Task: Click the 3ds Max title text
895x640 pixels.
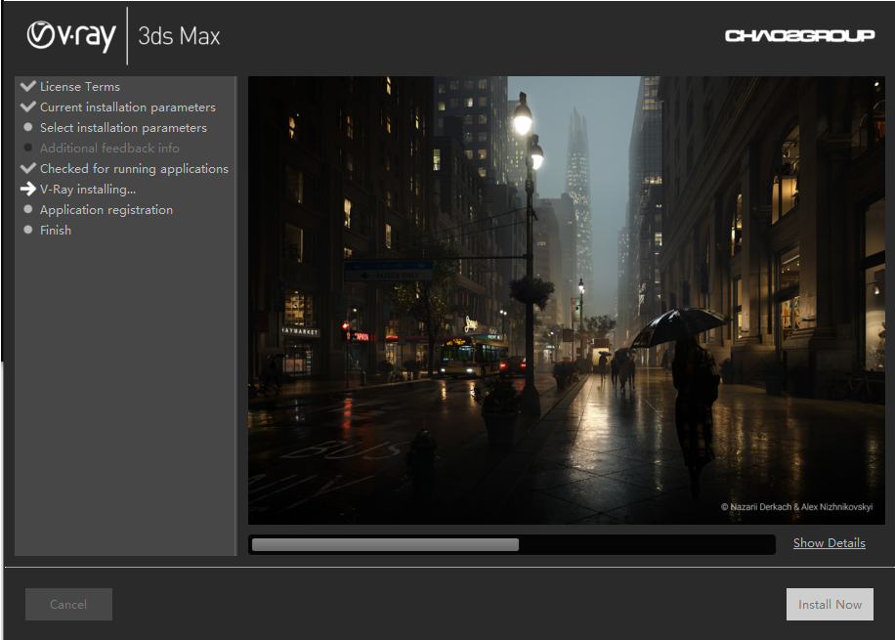Action: (x=179, y=36)
